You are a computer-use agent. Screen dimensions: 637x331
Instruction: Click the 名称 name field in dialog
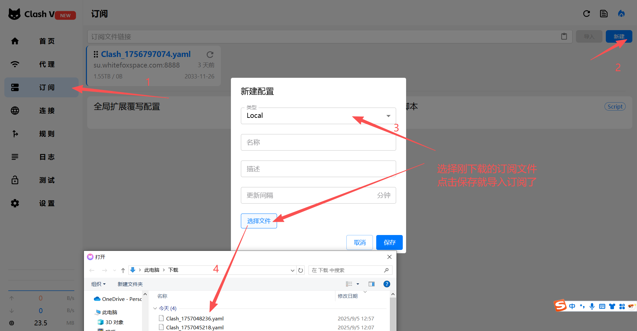pos(318,142)
